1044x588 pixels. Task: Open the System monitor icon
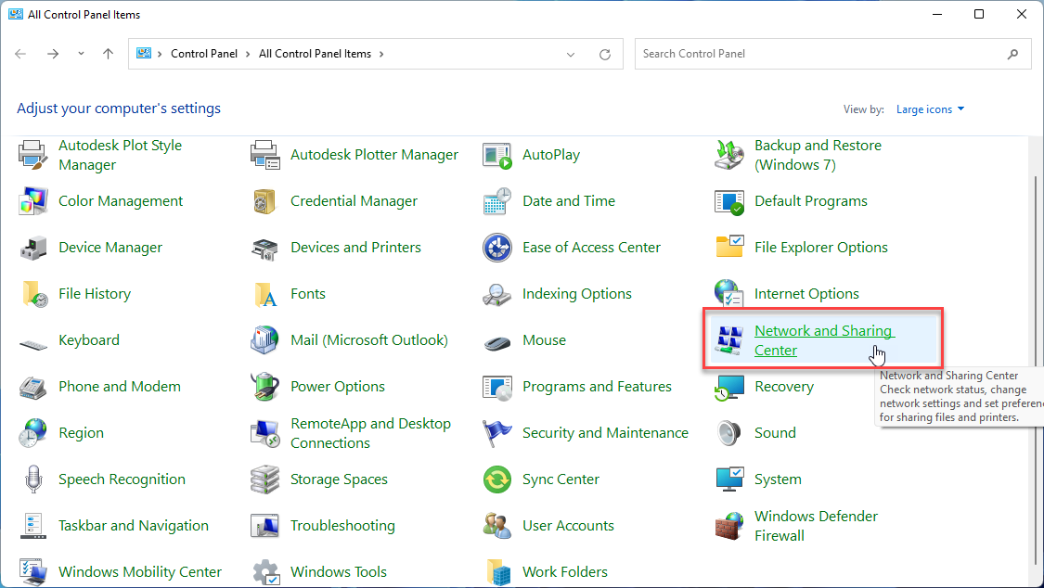[729, 479]
